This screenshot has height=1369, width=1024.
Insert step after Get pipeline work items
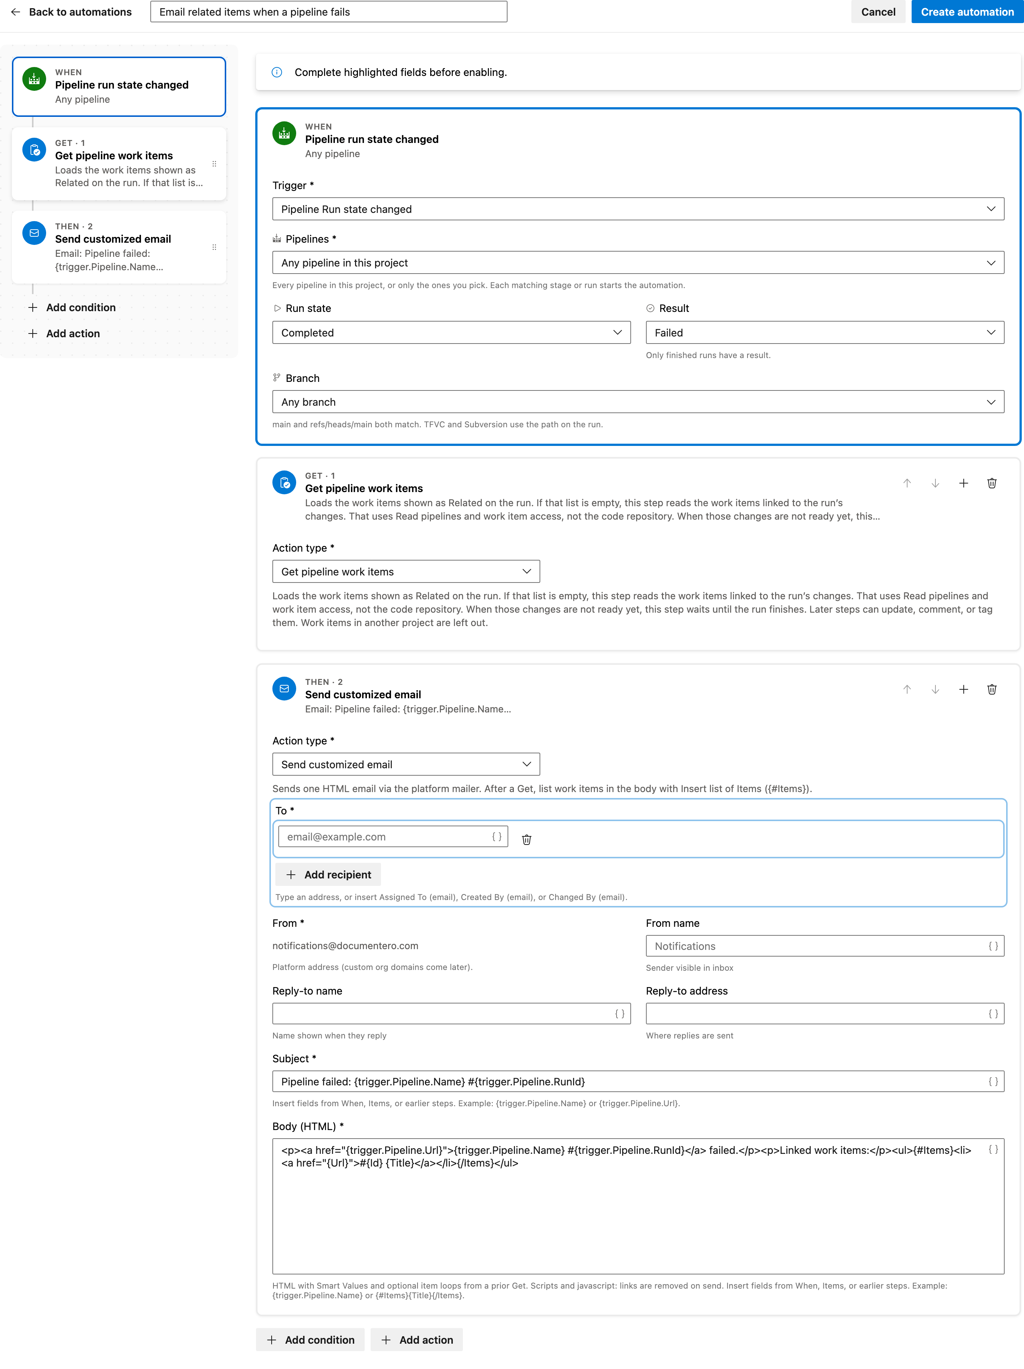pos(963,484)
